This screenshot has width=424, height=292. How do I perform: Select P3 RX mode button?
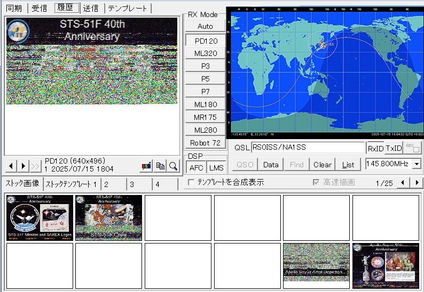[x=206, y=66]
